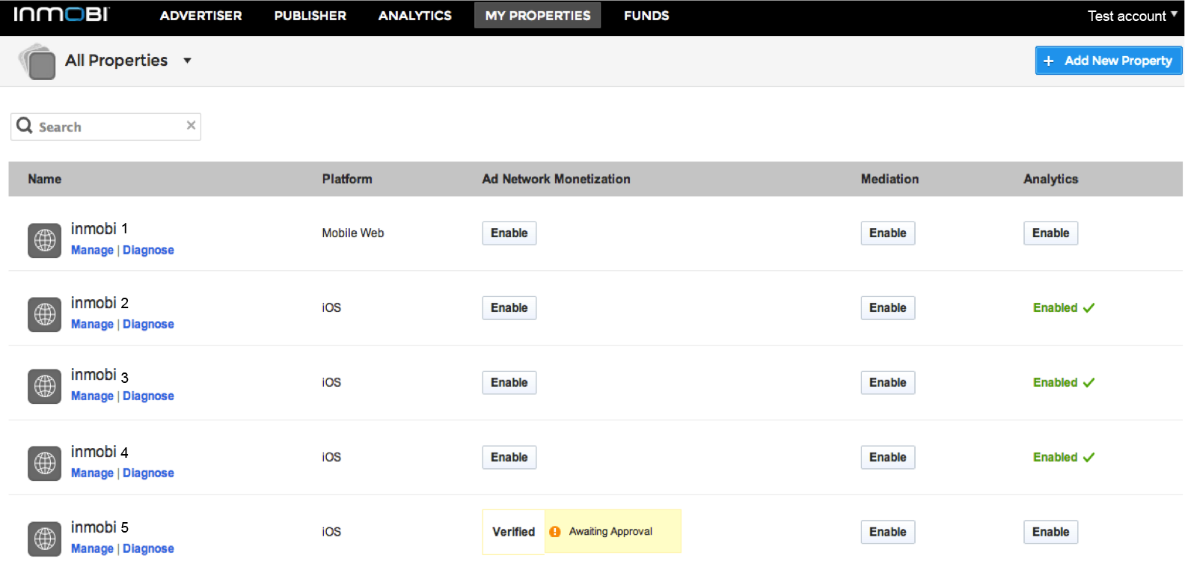Click the inmobi 5 property name

[99, 527]
